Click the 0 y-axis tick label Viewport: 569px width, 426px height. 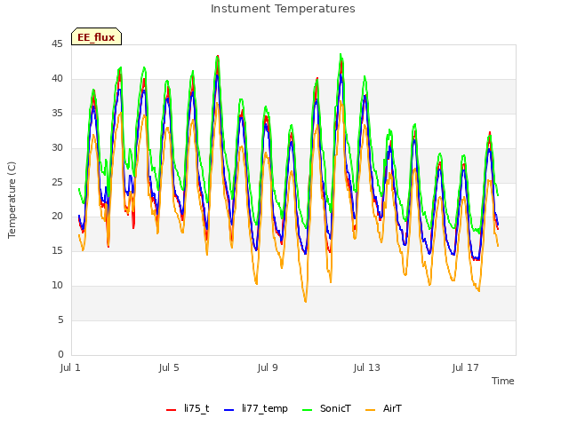60,354
